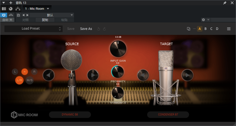Image resolution: width=236 pixels, height=126 pixels.
Task: Click the round routing knob icon
Action: (11, 9)
